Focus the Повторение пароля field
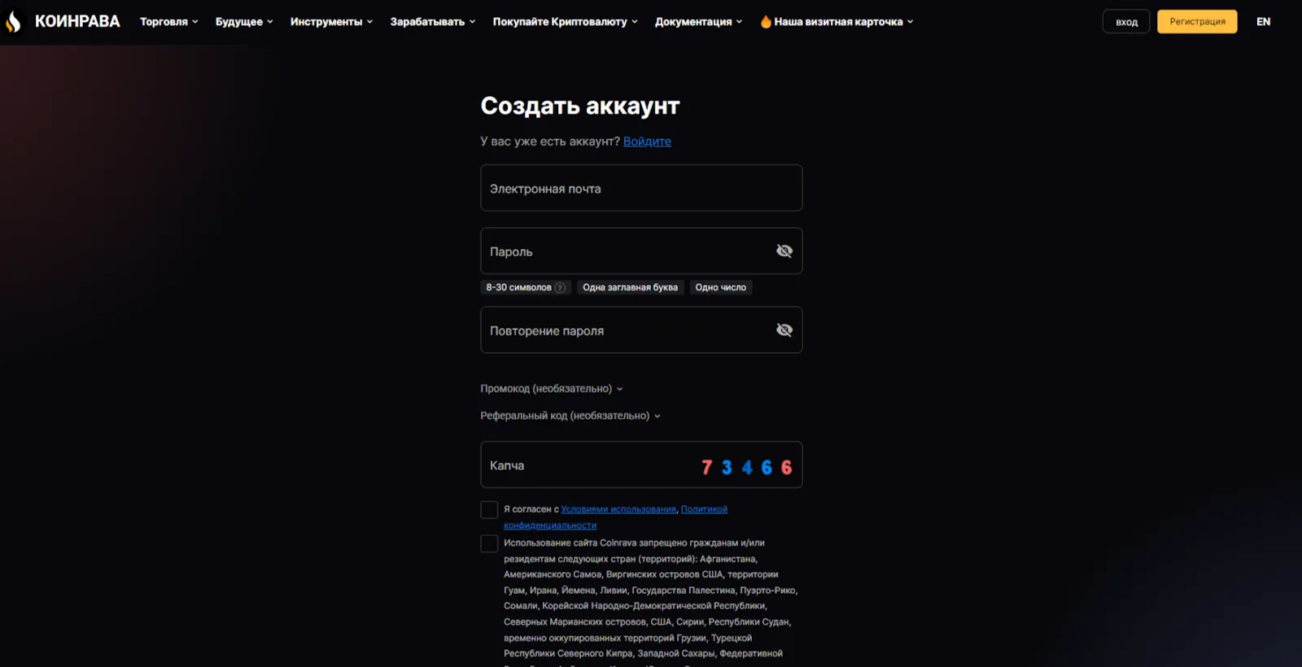 pyautogui.click(x=641, y=329)
